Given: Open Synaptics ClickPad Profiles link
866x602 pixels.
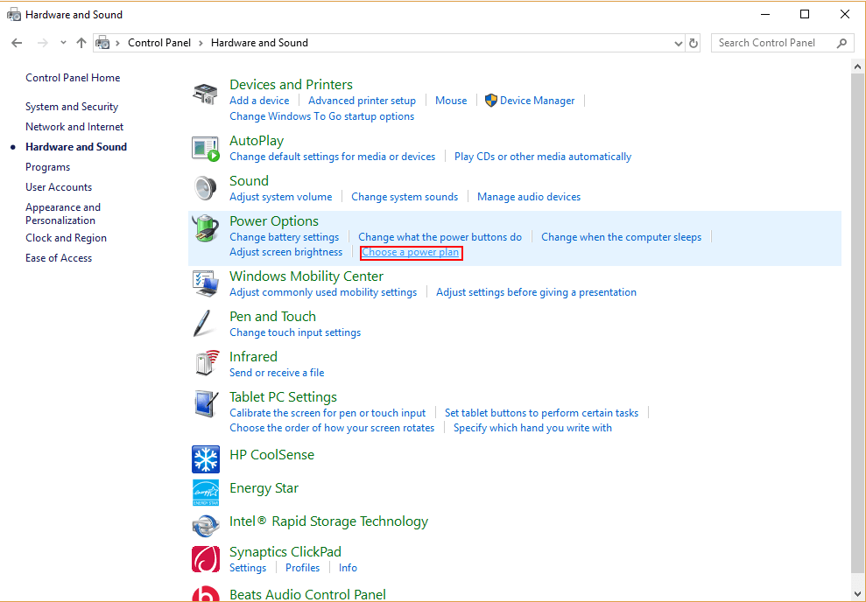Looking at the screenshot, I should tap(302, 568).
